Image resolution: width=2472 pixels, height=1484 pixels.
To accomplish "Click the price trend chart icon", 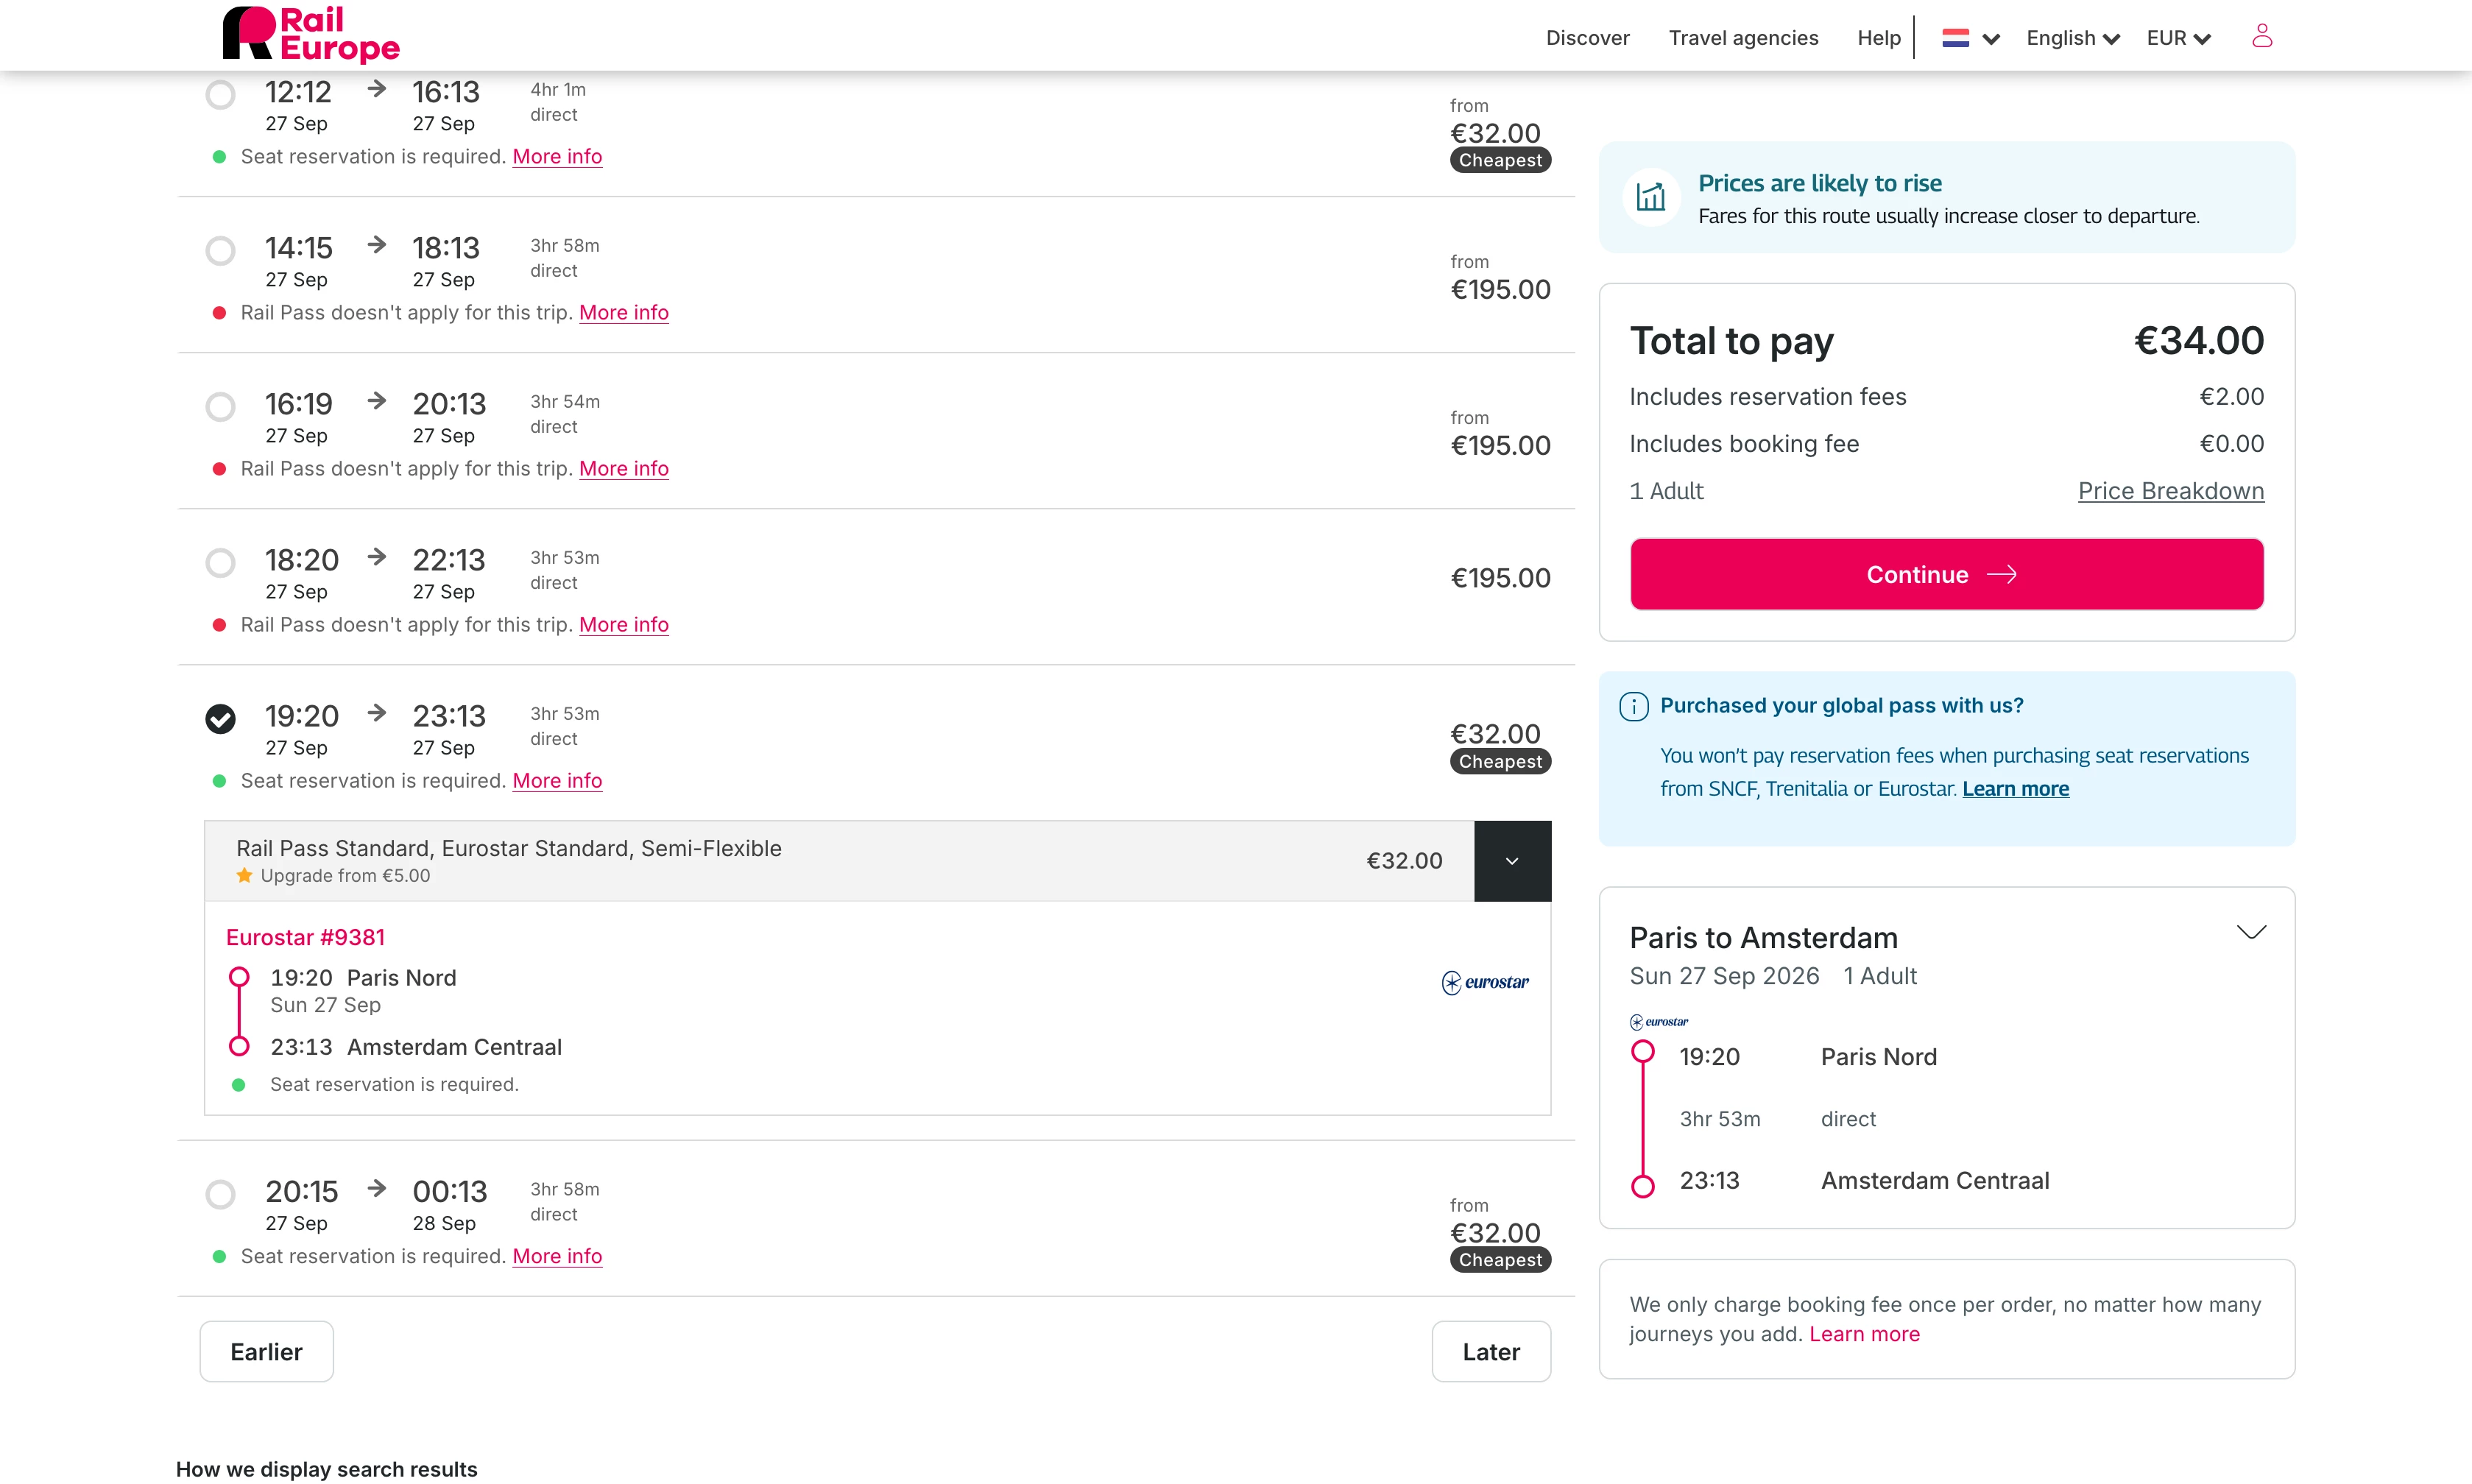I will (1650, 197).
